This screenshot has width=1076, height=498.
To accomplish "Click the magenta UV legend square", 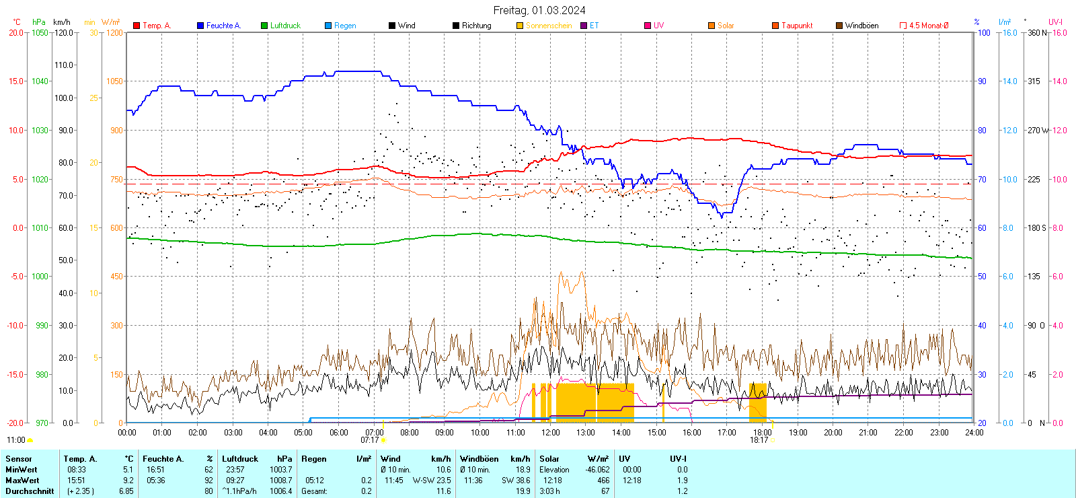I will point(648,26).
